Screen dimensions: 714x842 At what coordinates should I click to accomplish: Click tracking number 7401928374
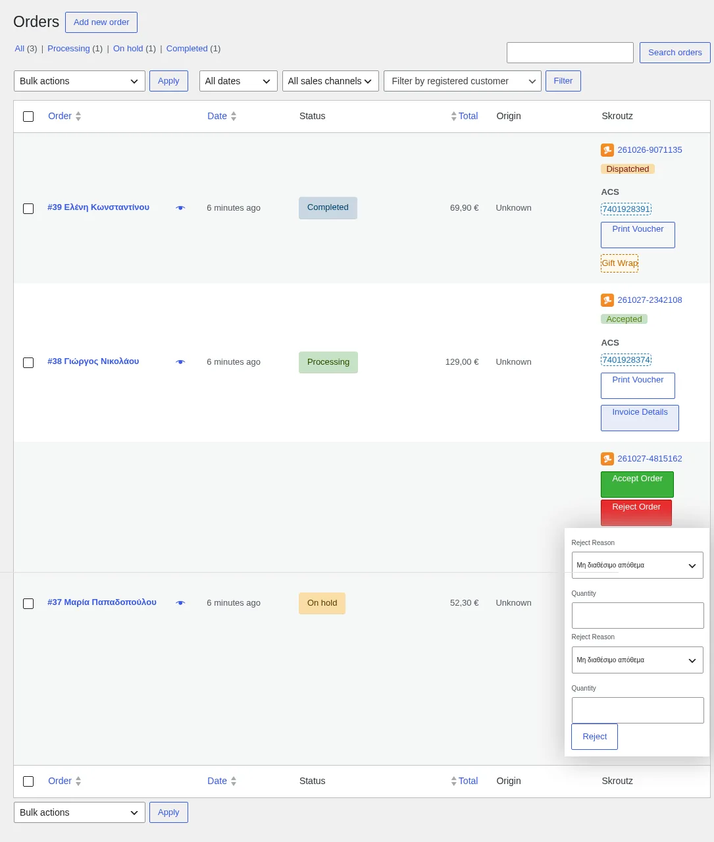[x=626, y=360]
